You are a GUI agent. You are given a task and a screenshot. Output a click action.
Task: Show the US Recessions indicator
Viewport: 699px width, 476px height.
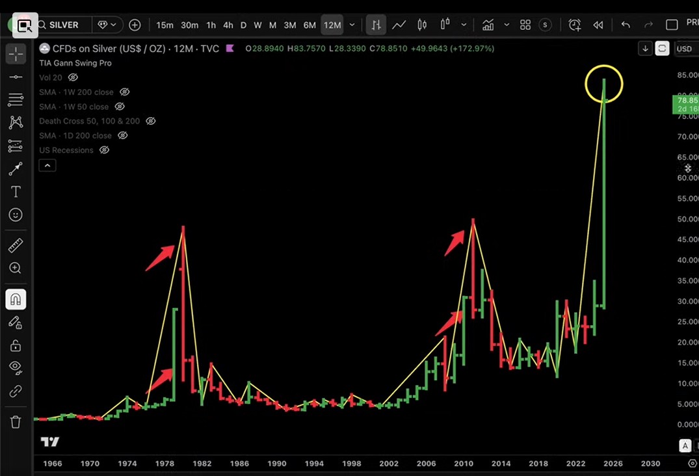point(104,150)
